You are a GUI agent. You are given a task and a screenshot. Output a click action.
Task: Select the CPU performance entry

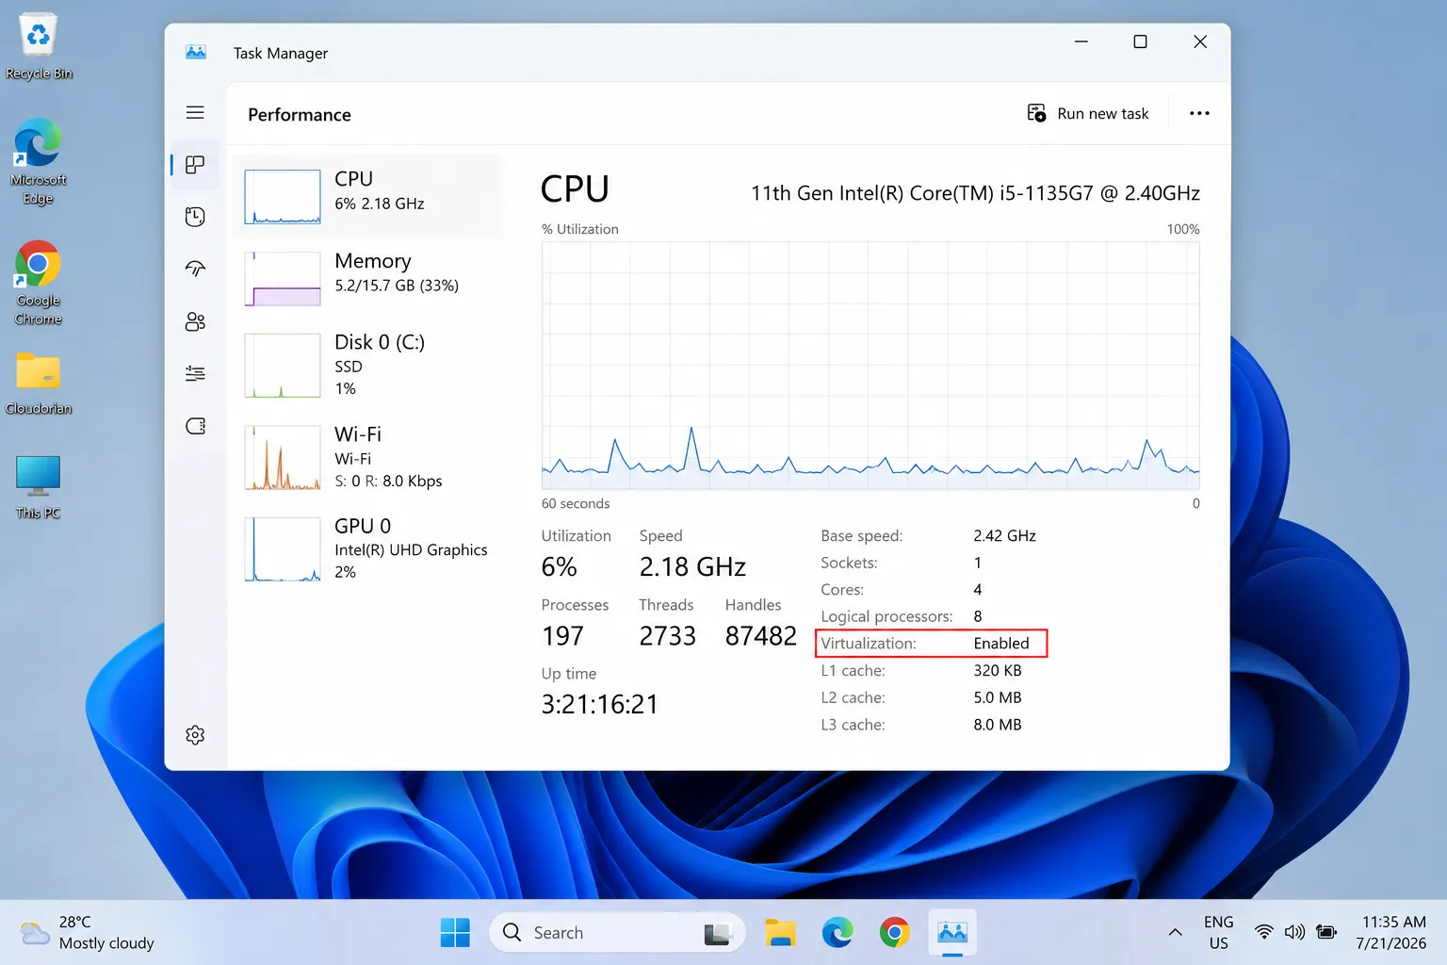pyautogui.click(x=368, y=196)
